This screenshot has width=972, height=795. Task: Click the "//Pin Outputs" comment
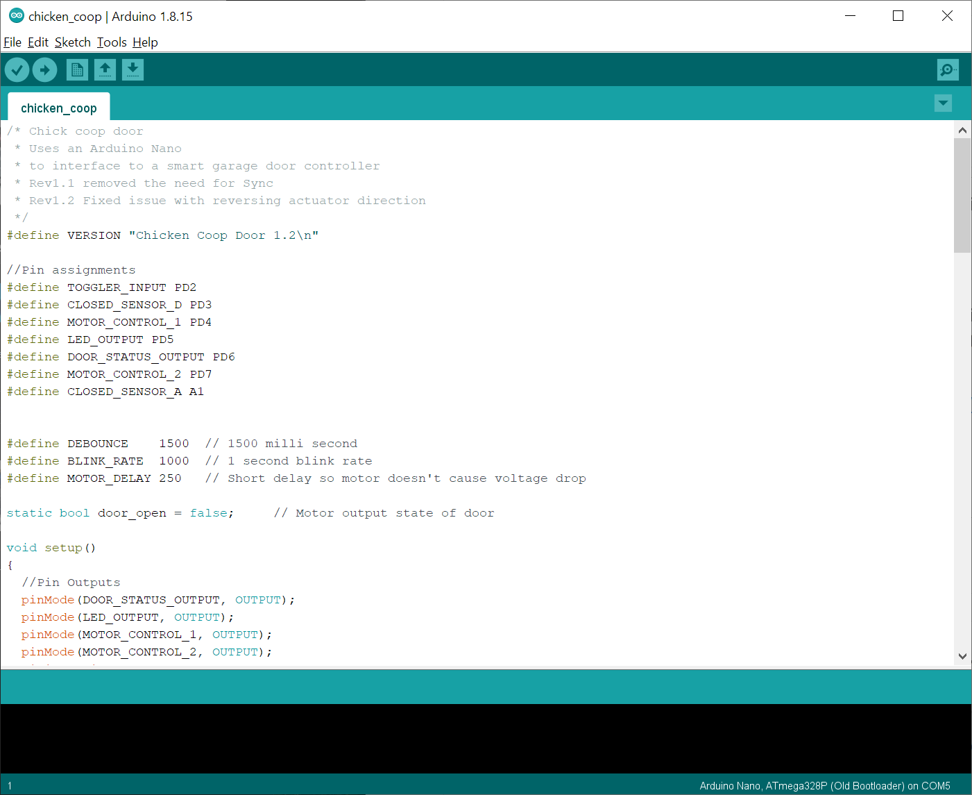pos(71,583)
